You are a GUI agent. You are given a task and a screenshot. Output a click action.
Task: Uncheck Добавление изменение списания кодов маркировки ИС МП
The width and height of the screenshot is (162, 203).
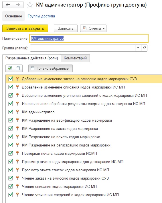(x=11, y=87)
